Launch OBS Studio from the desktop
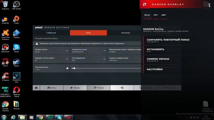 [x=16, y=5]
